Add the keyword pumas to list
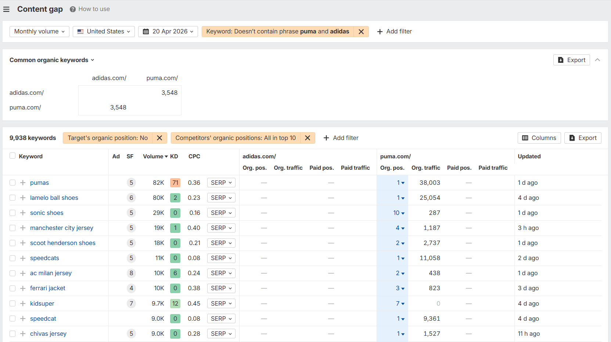 tap(23, 183)
